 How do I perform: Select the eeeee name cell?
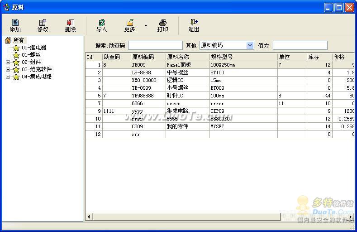pos(188,103)
